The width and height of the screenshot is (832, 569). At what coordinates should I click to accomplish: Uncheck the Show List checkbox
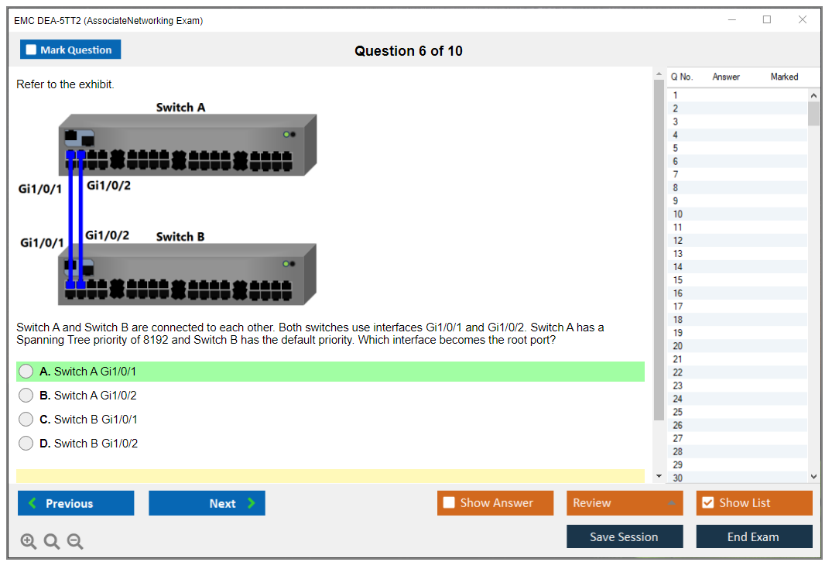[x=707, y=503]
